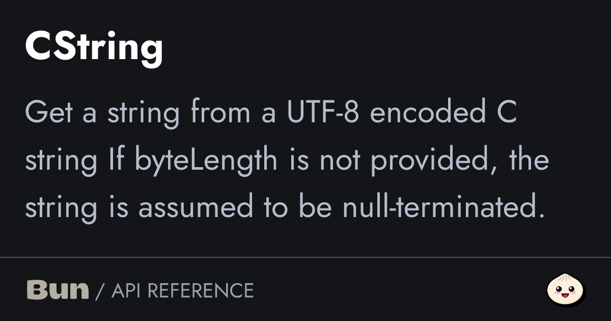Click the capital C ending first line
611x321 pixels.
coord(507,114)
